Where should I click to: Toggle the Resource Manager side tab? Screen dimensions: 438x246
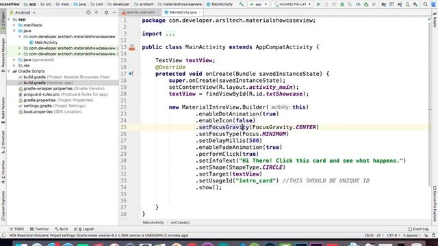click(x=3, y=55)
